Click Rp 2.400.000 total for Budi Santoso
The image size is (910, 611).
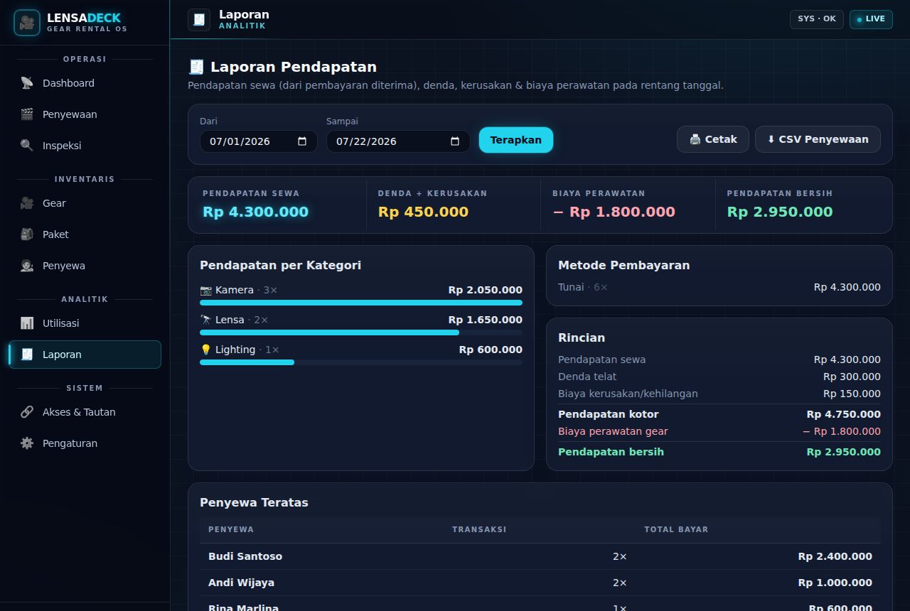835,556
